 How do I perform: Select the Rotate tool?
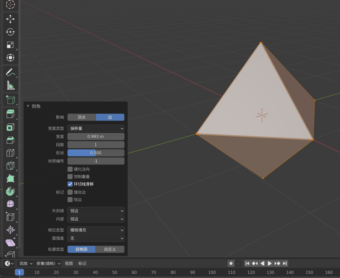[x=10, y=32]
